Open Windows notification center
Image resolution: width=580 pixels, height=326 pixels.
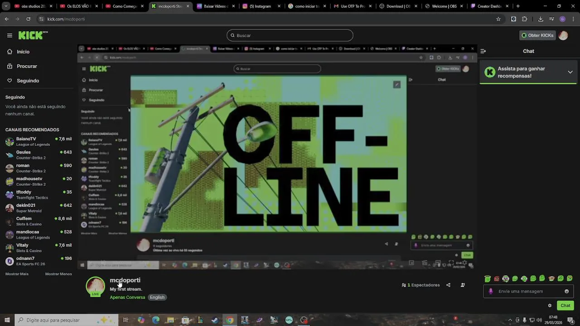570,320
